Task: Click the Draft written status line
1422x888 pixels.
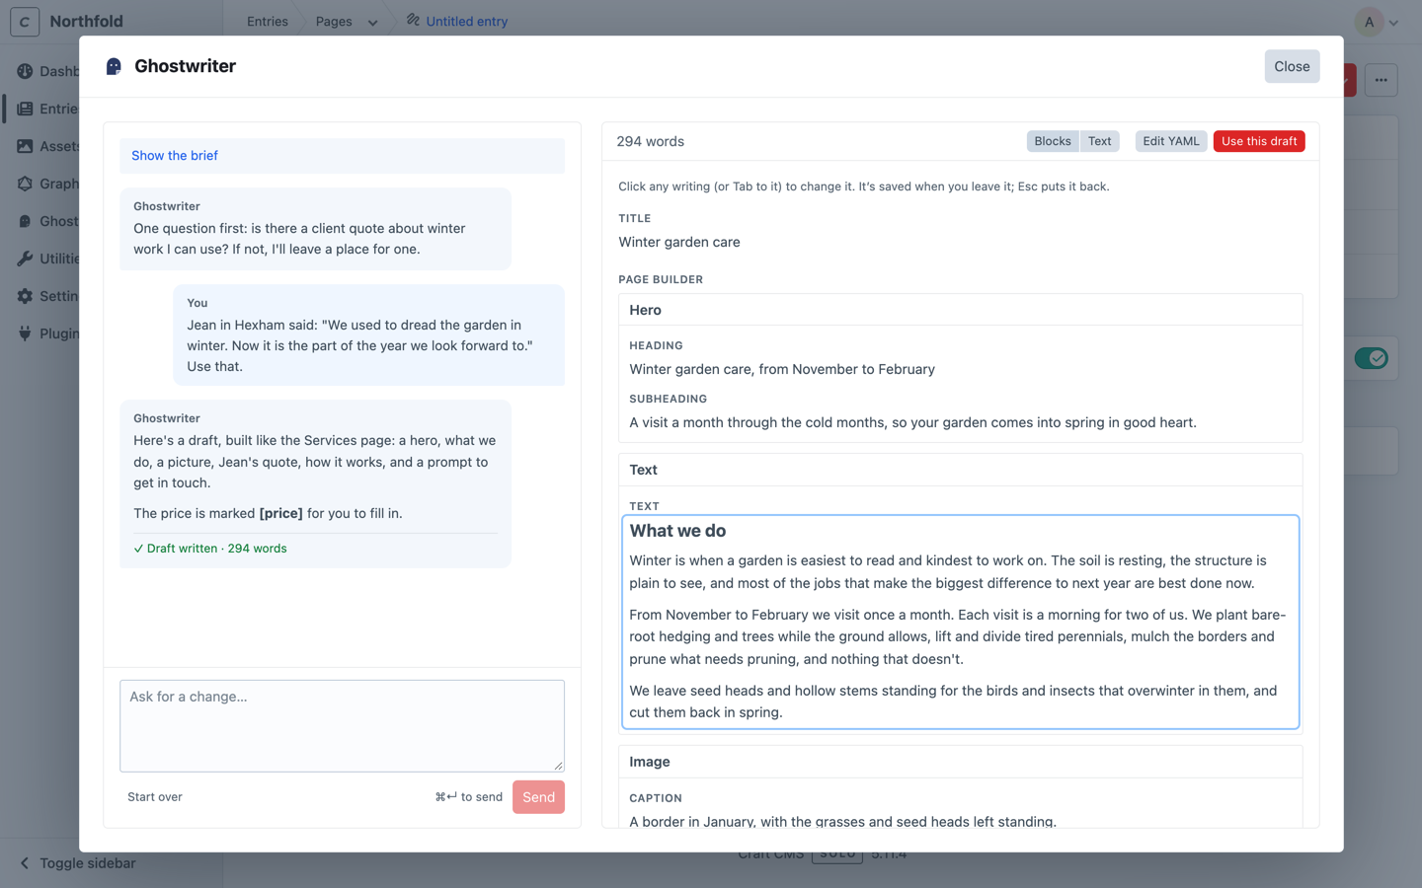Action: (210, 549)
